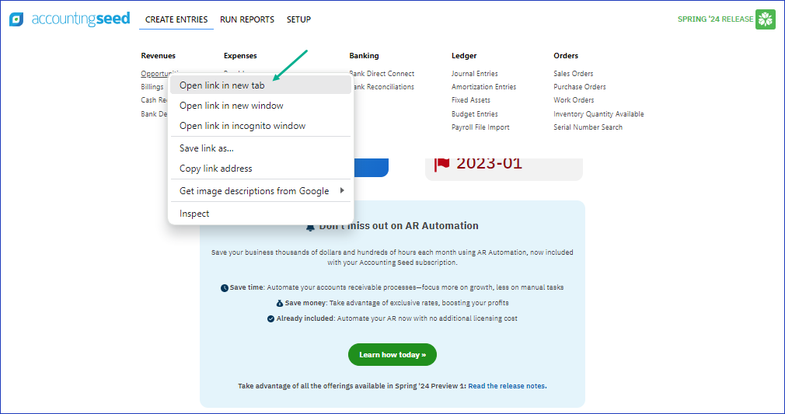Choose Inspect from the context menu
This screenshot has height=414, width=785.
(x=261, y=214)
